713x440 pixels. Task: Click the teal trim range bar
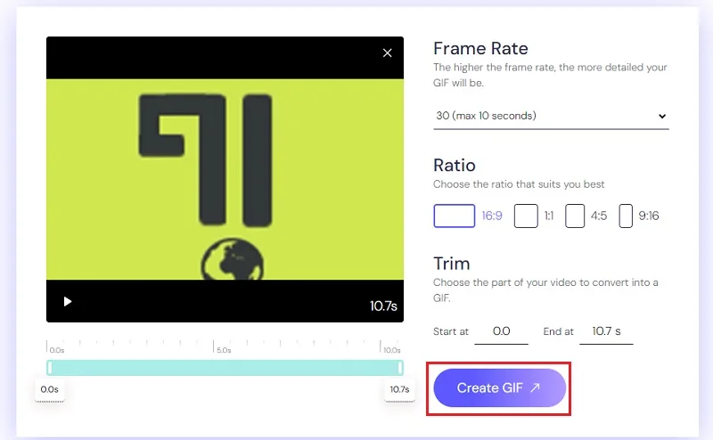225,368
